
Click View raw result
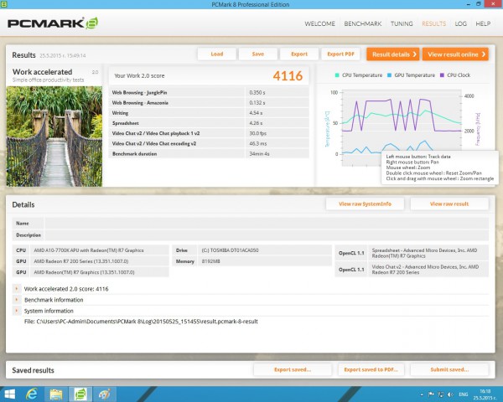(x=449, y=204)
